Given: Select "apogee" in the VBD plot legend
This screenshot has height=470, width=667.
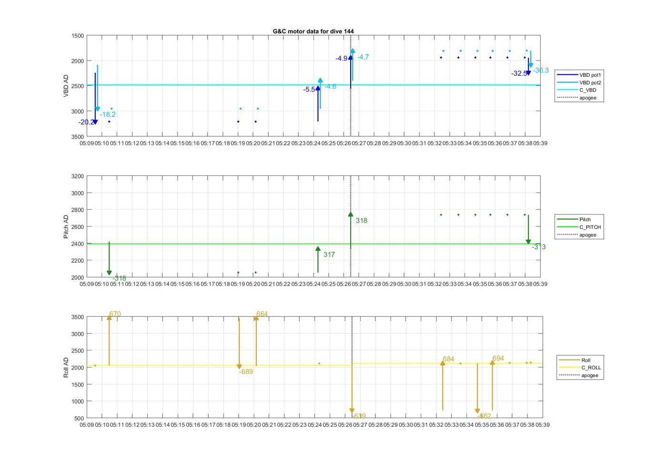Looking at the screenshot, I should coord(576,98).
